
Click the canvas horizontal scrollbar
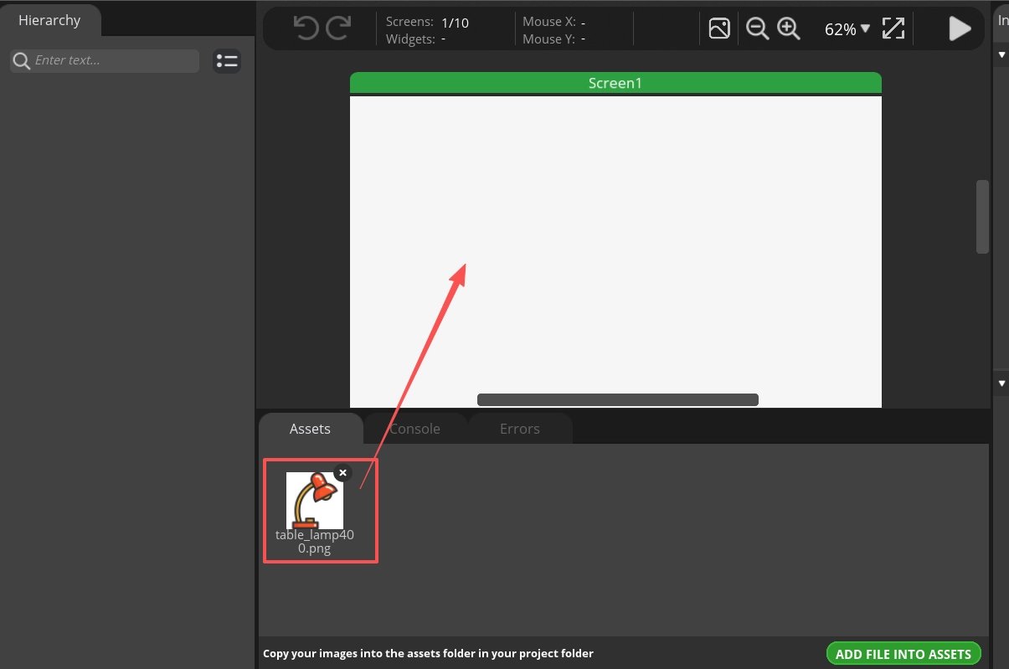point(617,399)
